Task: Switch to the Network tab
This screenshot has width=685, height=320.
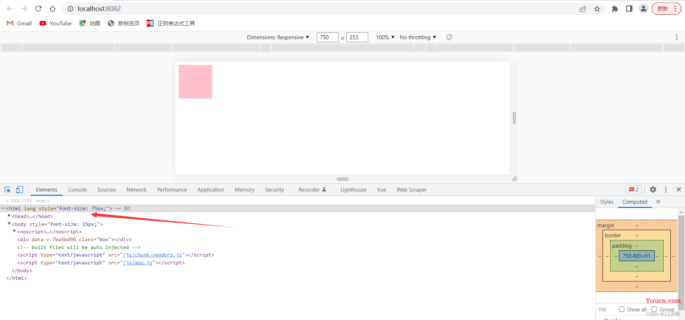Action: (137, 190)
